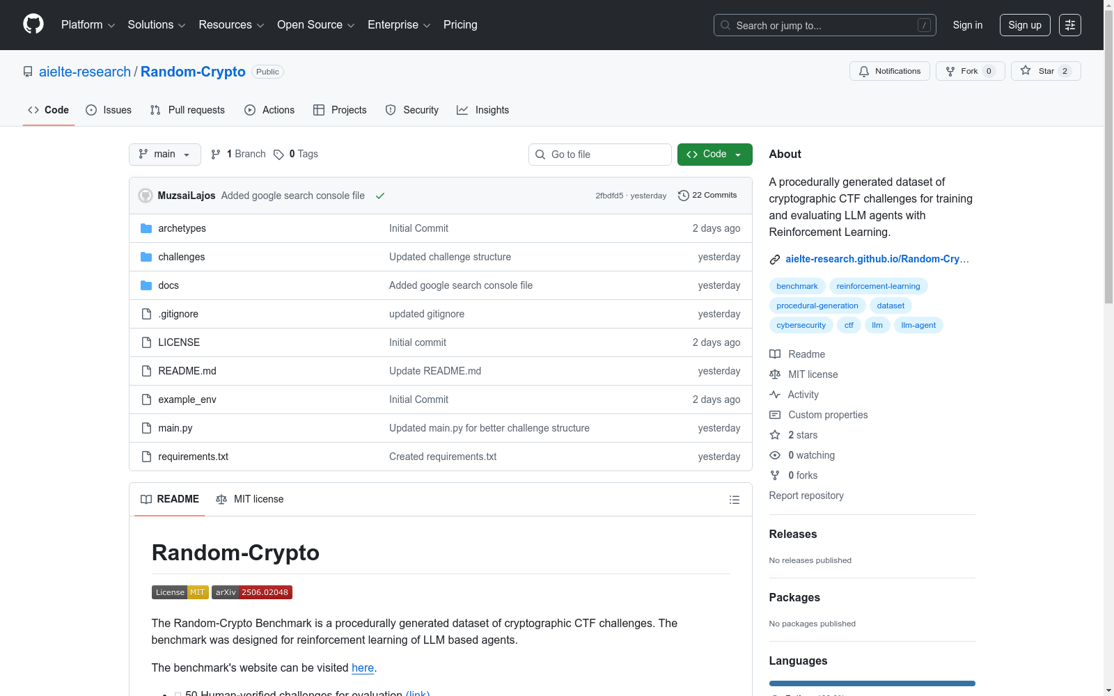1114x696 pixels.
Task: Switch to the Insights tab
Action: [483, 110]
